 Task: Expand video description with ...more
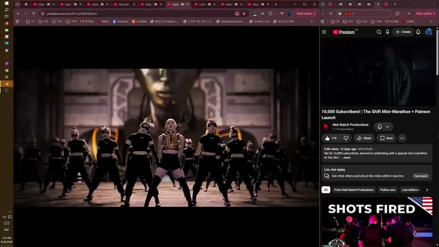346,158
